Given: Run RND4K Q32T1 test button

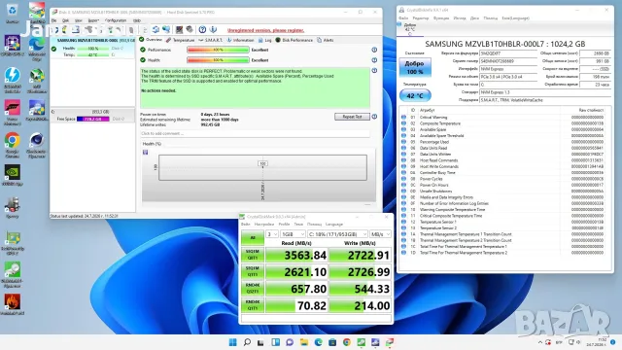Looking at the screenshot, I should click(253, 289).
